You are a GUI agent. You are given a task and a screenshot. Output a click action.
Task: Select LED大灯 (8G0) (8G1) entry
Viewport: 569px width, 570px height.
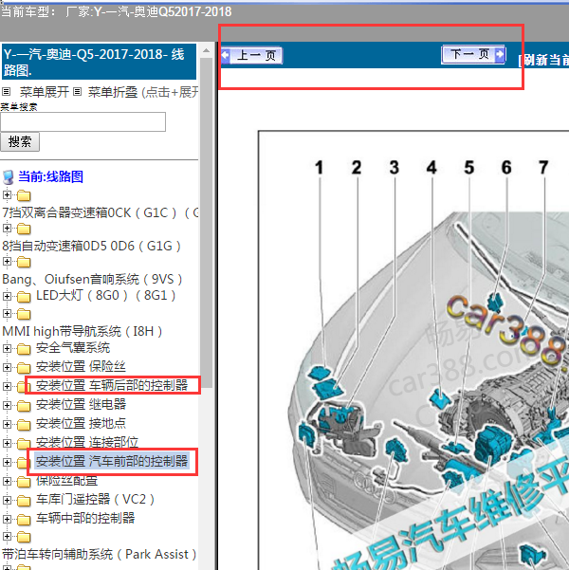point(106,296)
